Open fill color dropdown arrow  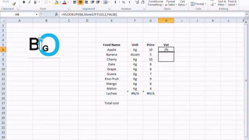[x=60, y=2]
